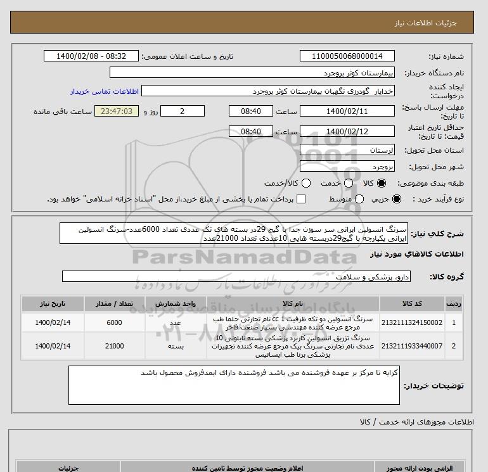Click the request creator field خدایار گودرزی
This screenshot has width=488, height=472.
[268, 91]
